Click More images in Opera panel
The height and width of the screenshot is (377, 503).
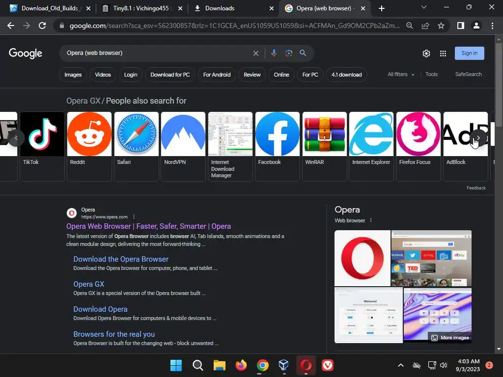coord(450,338)
